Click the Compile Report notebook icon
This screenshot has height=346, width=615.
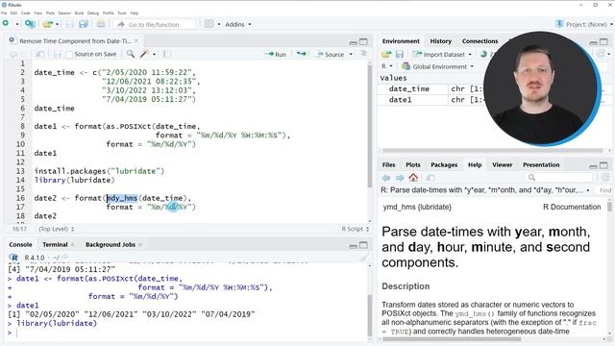pyautogui.click(x=166, y=54)
